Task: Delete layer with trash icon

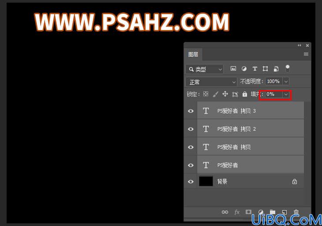Action: click(x=296, y=212)
